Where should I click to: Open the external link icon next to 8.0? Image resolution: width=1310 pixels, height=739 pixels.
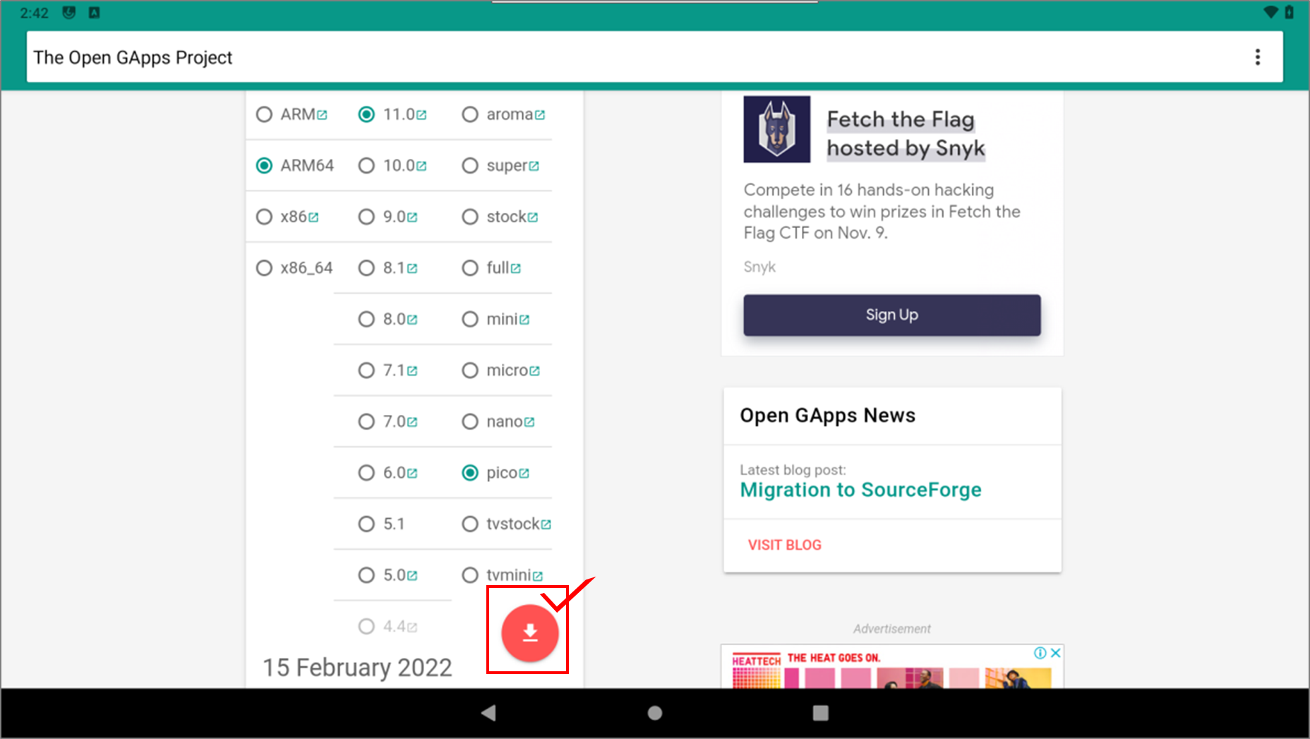pyautogui.click(x=412, y=320)
